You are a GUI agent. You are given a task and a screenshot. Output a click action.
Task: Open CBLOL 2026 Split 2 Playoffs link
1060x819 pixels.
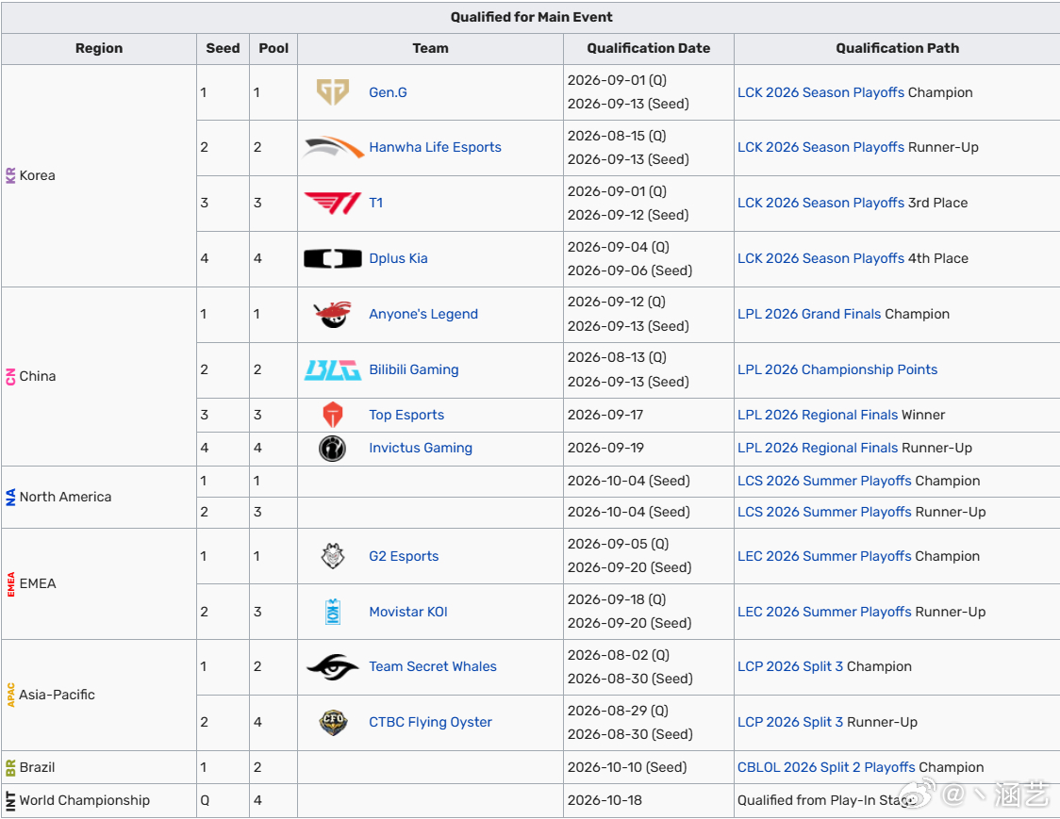tap(826, 768)
